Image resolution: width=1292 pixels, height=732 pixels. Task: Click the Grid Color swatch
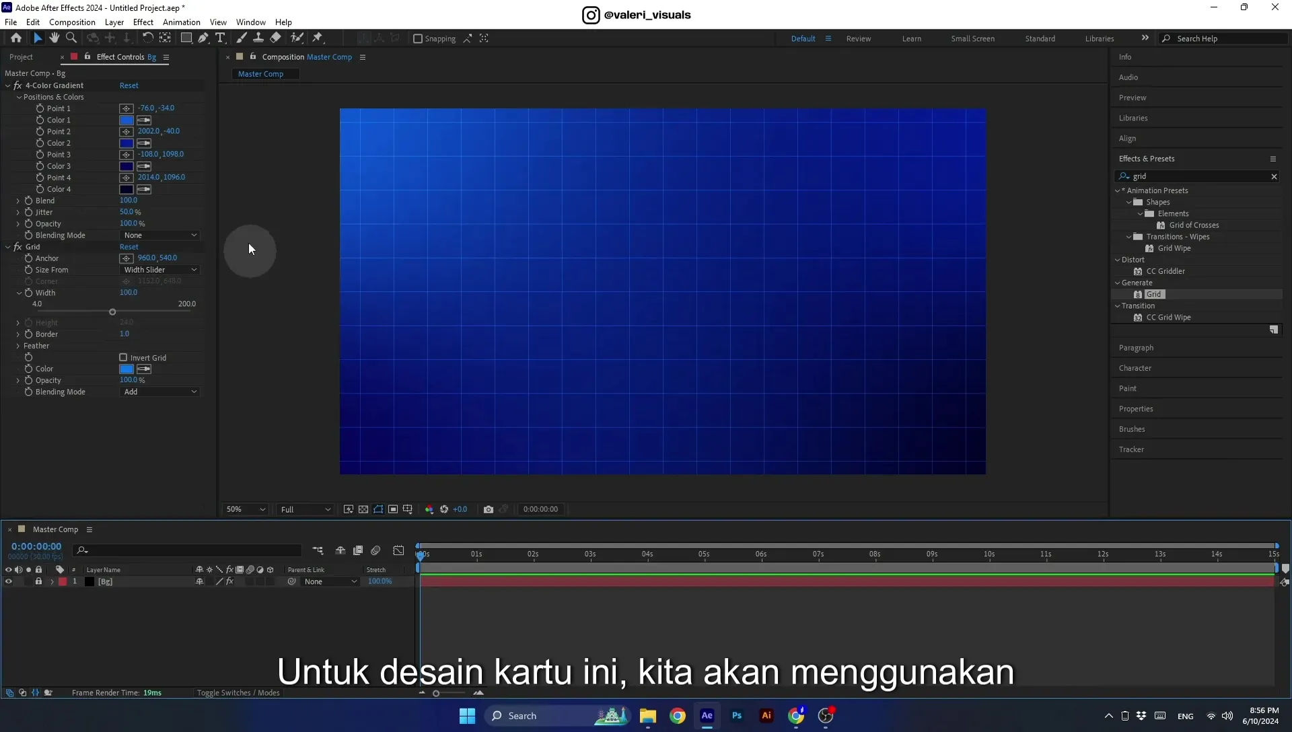[127, 369]
